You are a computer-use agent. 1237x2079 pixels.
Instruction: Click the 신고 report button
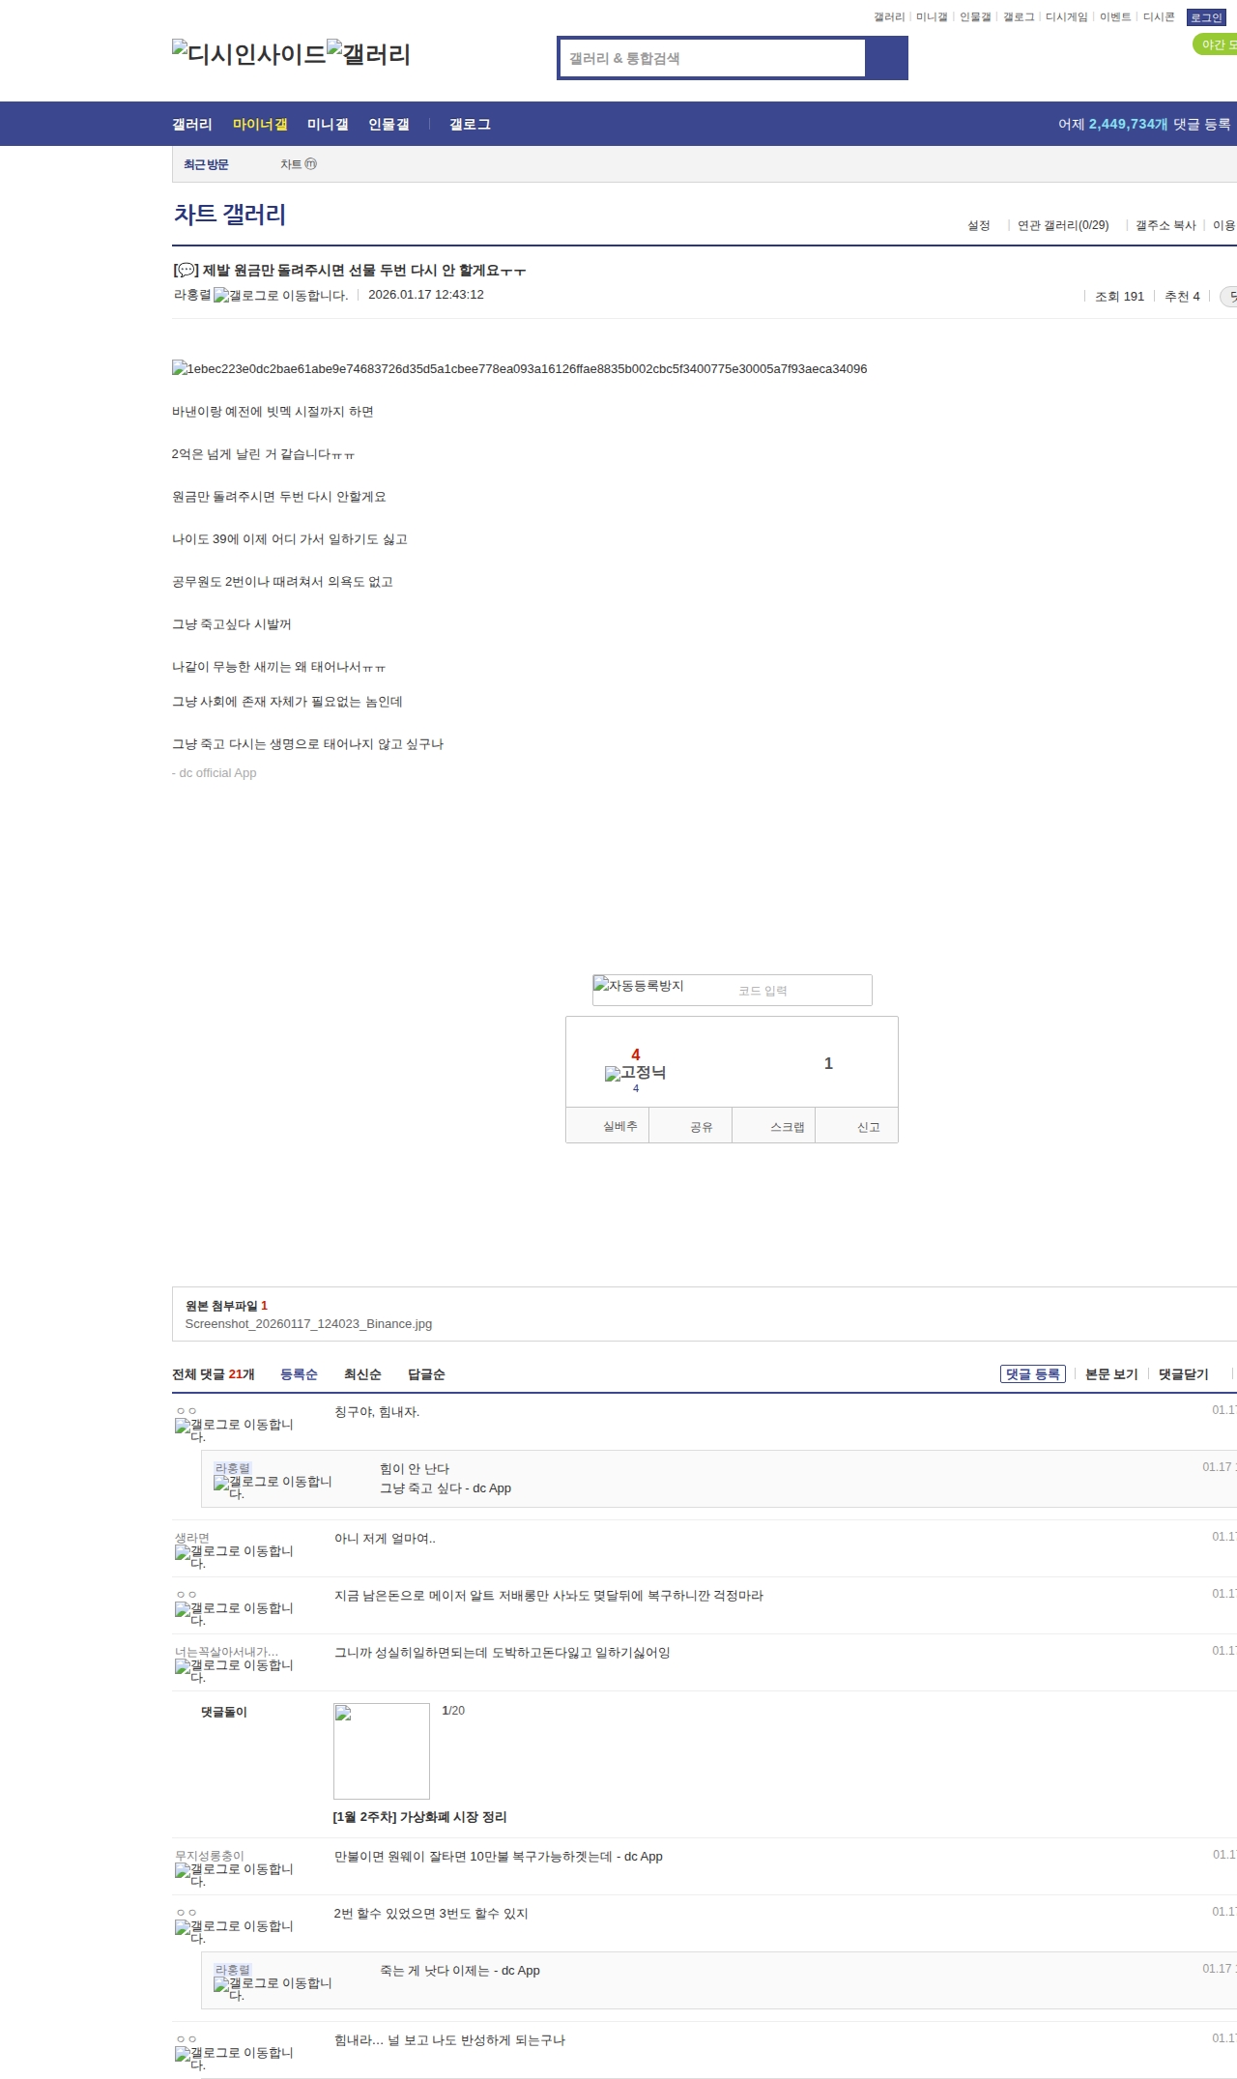868,1127
